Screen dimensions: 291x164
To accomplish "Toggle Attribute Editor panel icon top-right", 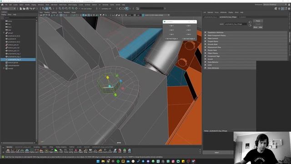I will coord(282,9).
